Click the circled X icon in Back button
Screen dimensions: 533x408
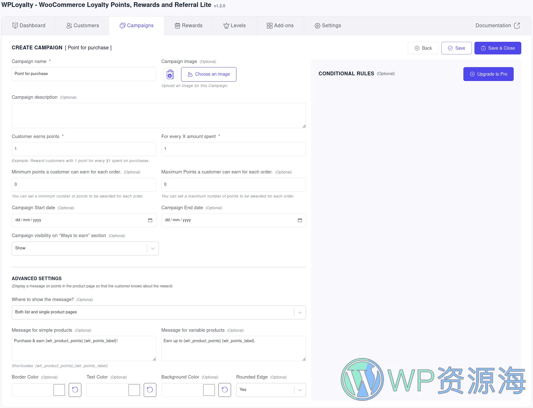point(417,48)
